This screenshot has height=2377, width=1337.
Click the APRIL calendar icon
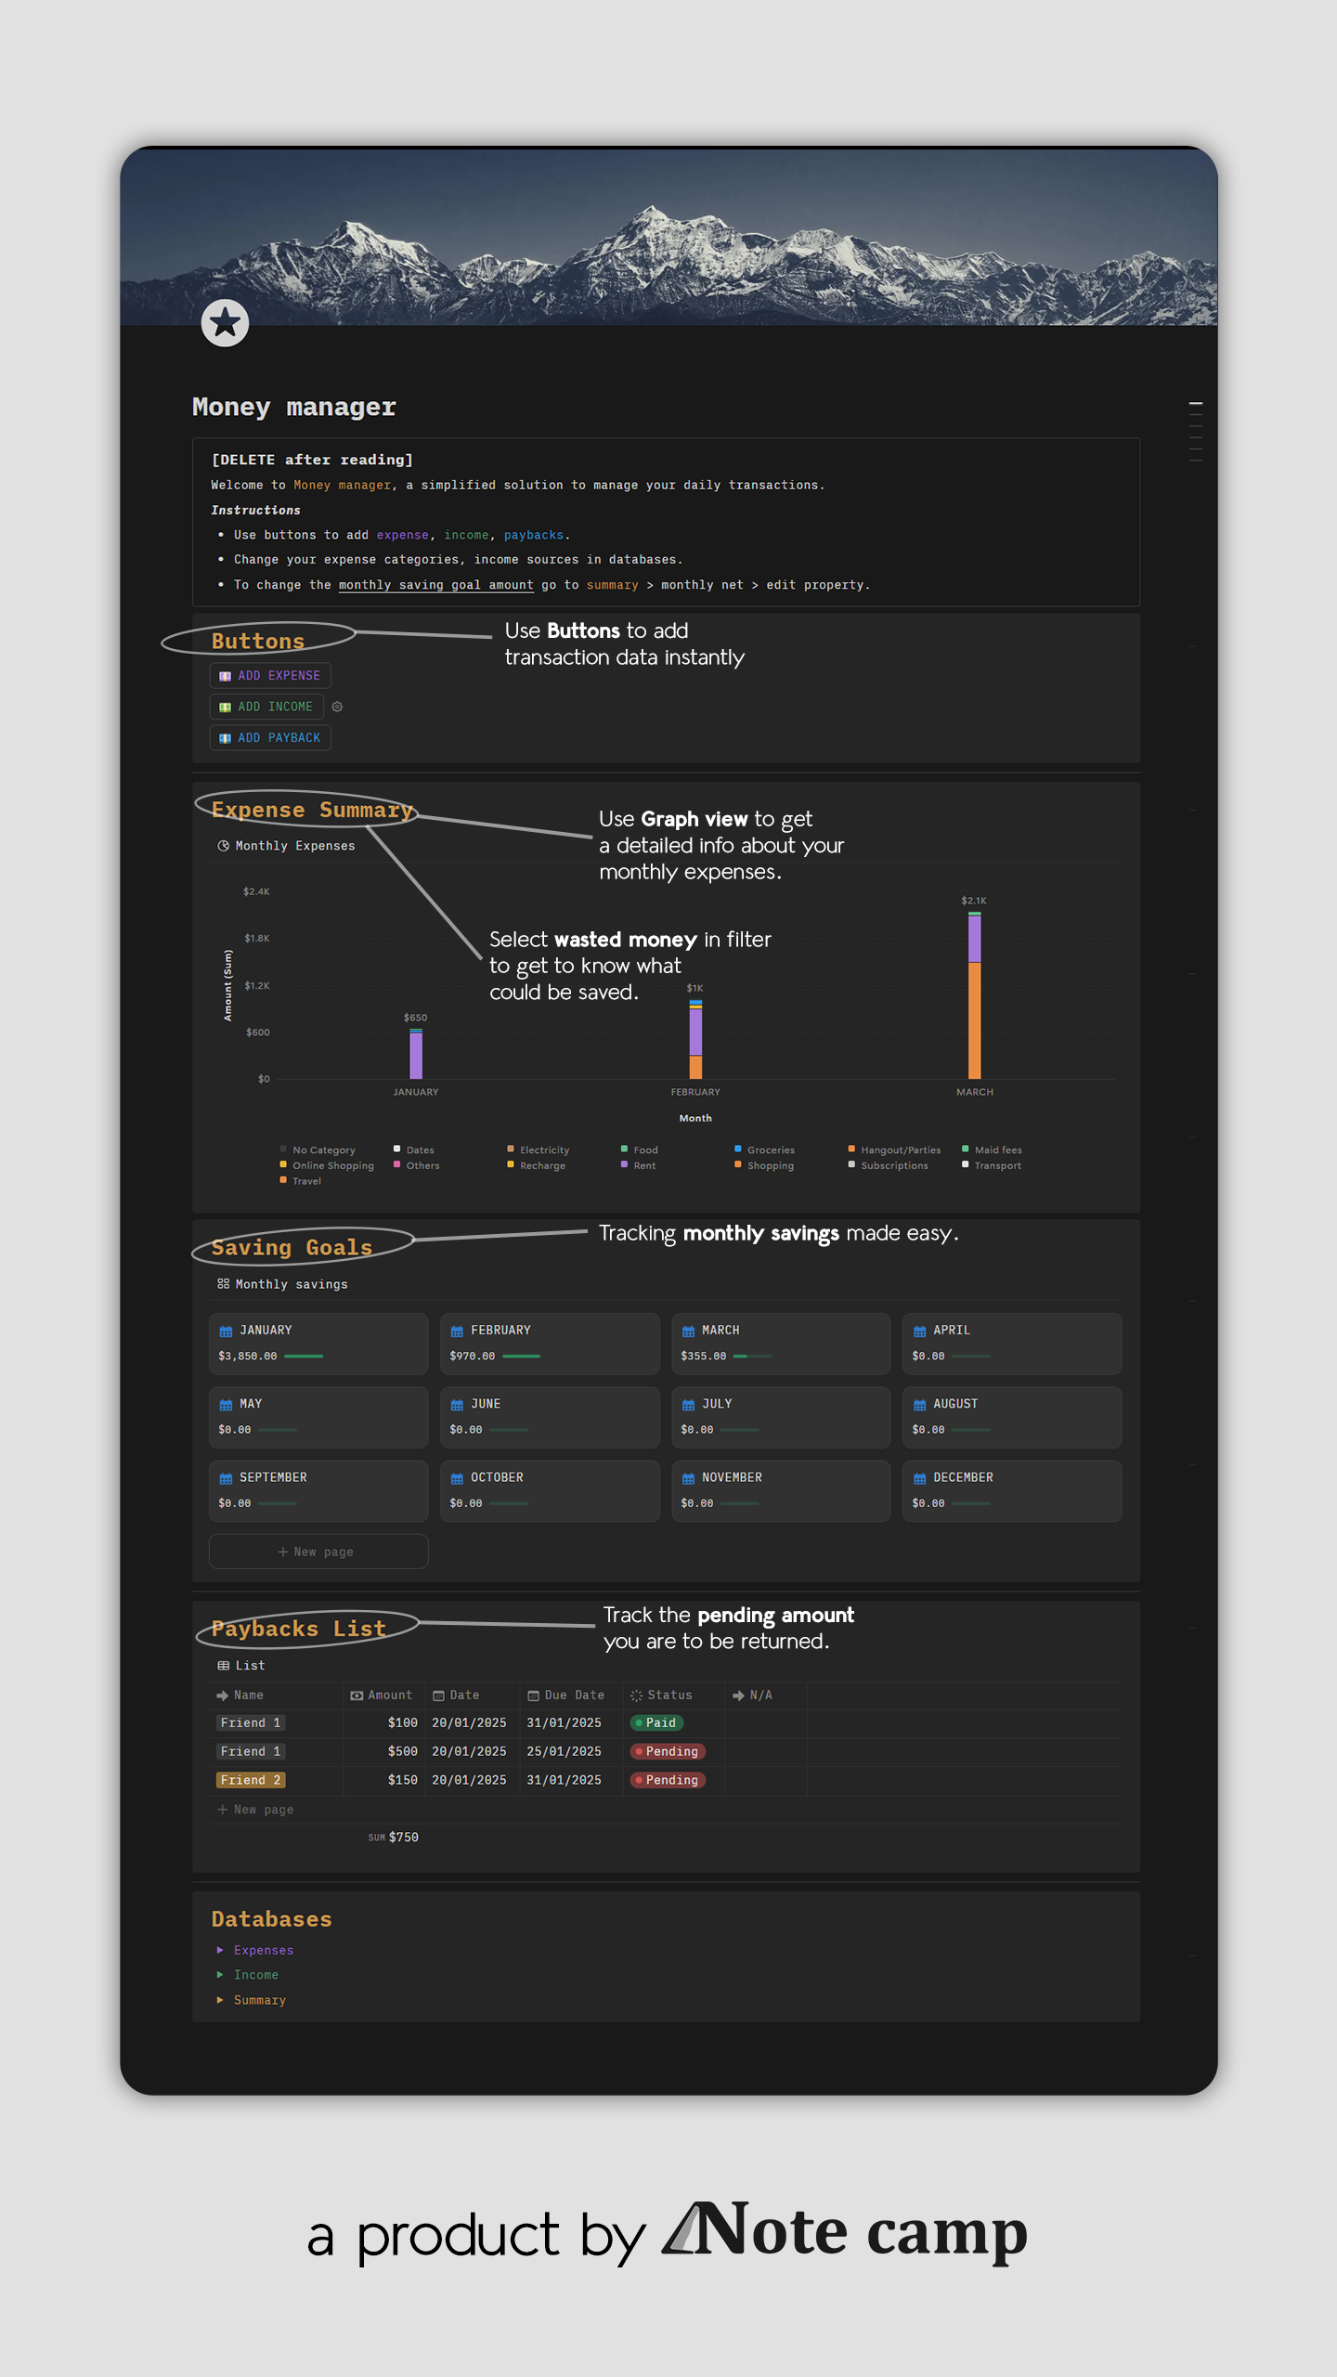point(919,1331)
